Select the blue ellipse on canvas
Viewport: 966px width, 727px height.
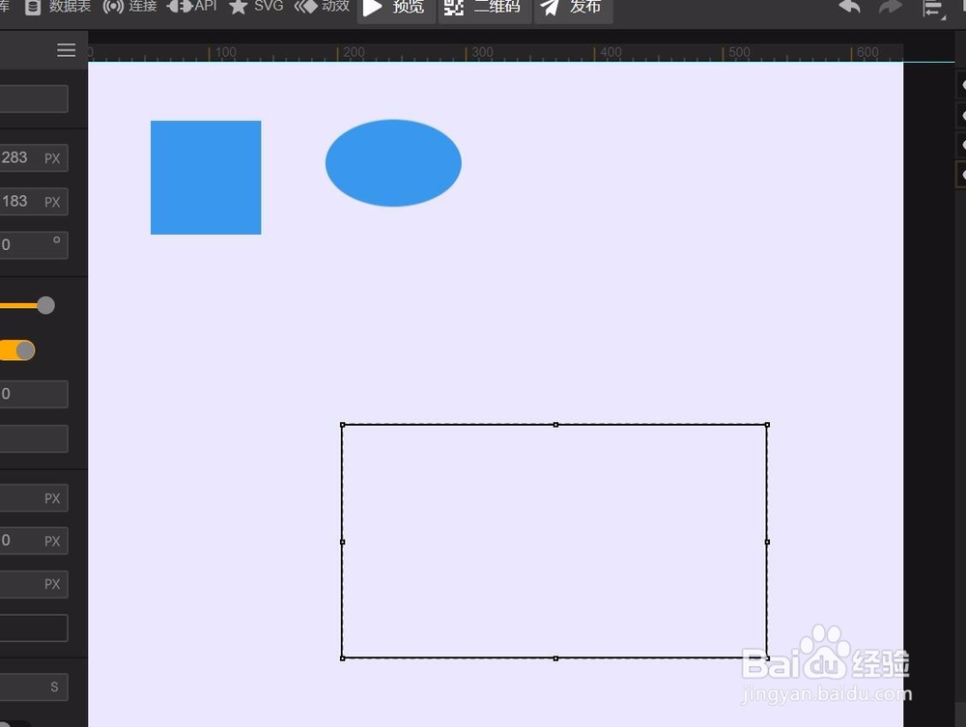[393, 163]
